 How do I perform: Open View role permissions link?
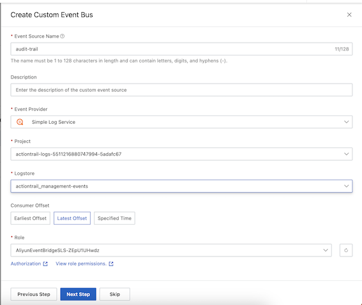81,264
